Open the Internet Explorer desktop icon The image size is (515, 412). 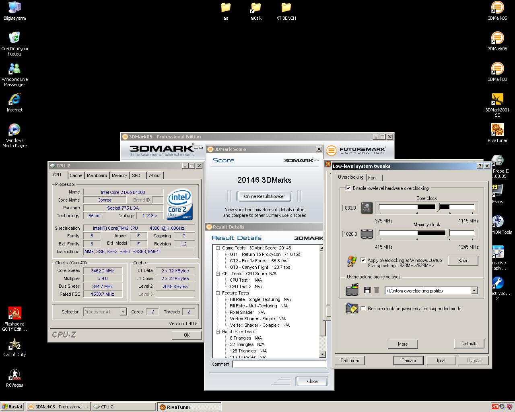point(14,102)
